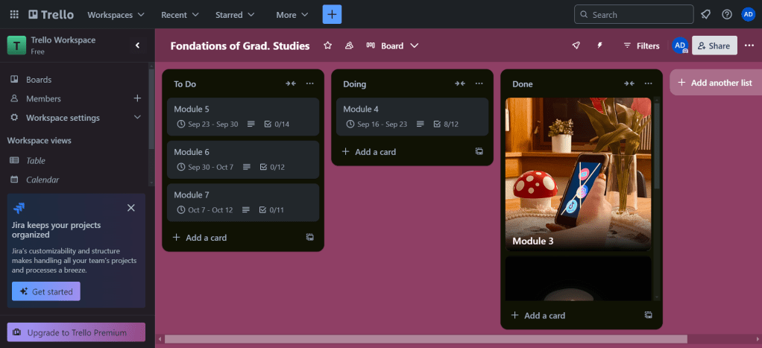The height and width of the screenshot is (348, 762).
Task: Click the power-ups rocket icon
Action: [576, 45]
